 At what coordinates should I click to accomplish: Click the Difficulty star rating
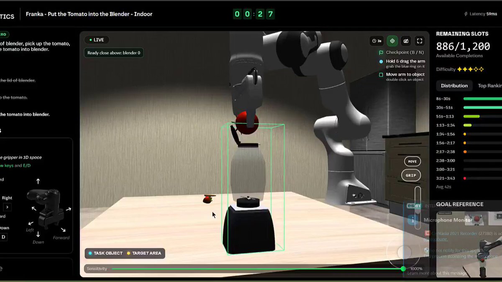(x=471, y=69)
